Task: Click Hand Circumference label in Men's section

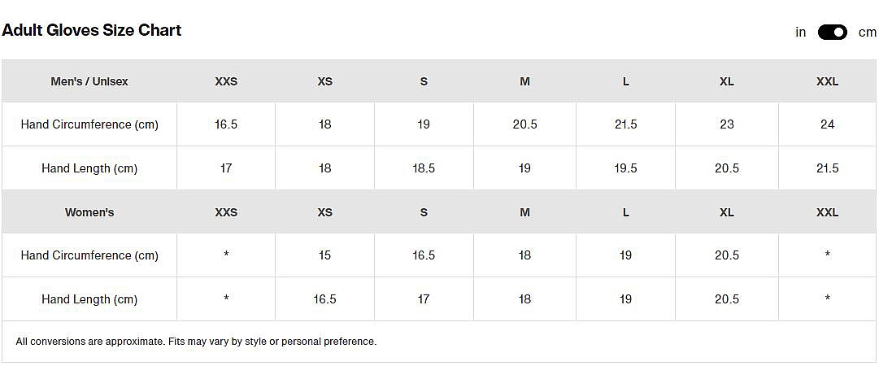Action: pyautogui.click(x=89, y=124)
